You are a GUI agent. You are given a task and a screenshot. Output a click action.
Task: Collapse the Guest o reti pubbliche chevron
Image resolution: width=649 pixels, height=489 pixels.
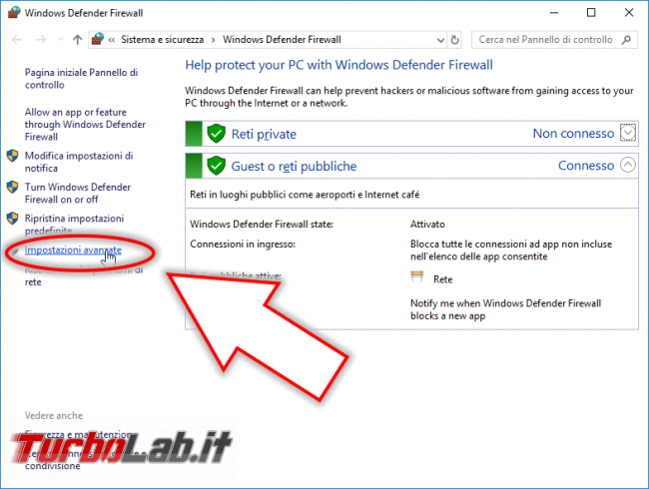click(x=628, y=165)
